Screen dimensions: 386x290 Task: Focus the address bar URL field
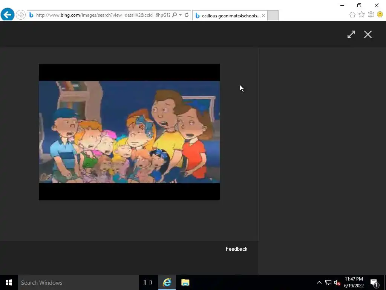[103, 15]
